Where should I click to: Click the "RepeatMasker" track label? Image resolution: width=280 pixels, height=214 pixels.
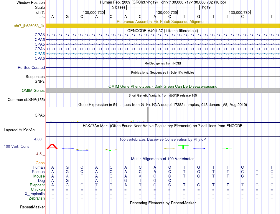pos(32,207)
